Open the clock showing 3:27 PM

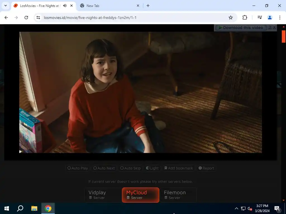(x=262, y=208)
